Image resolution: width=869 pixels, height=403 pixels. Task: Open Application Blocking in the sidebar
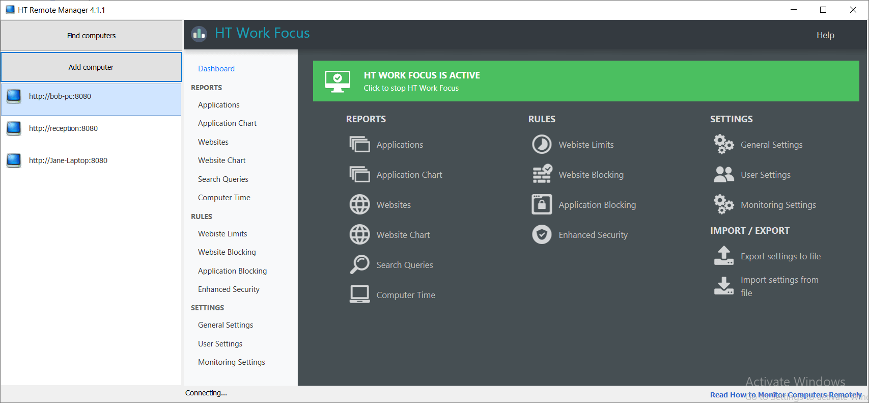[232, 271]
